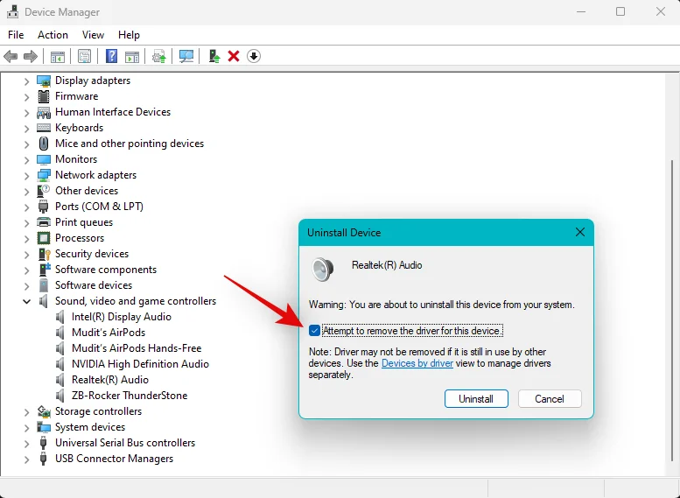The image size is (680, 498).
Task: Click Show/Hide Console Tree toolbar icon
Action: (57, 56)
